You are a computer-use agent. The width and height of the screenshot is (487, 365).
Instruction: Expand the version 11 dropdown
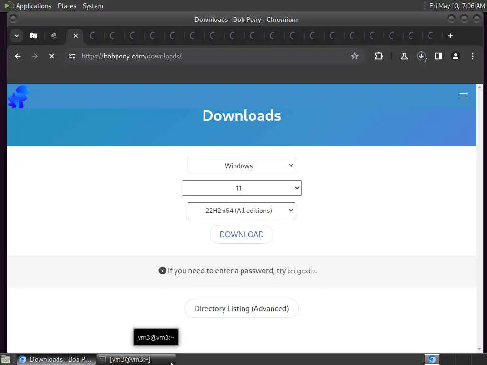coord(241,188)
